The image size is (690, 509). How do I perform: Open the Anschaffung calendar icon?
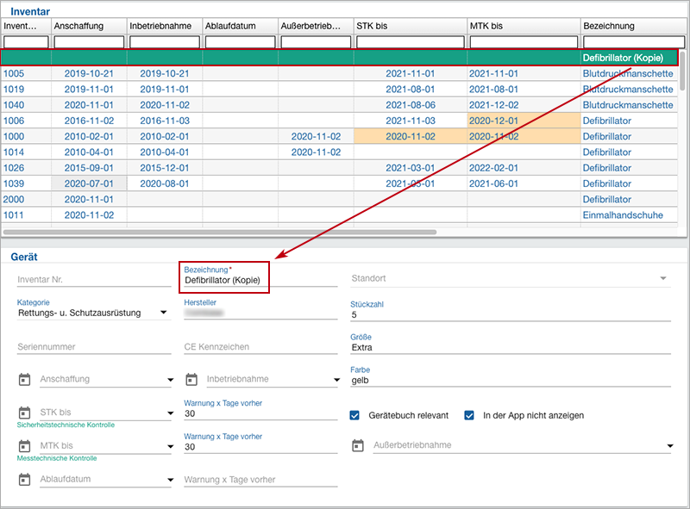point(25,379)
